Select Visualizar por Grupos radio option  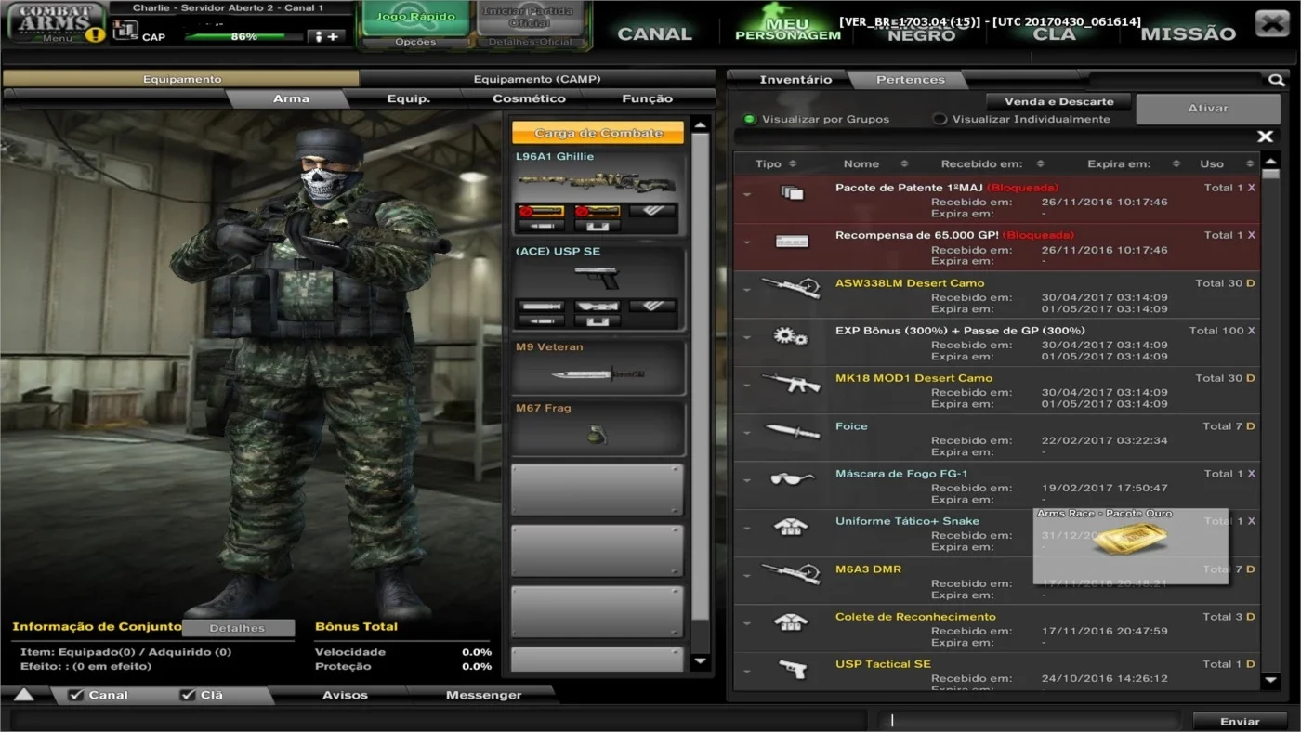(750, 120)
